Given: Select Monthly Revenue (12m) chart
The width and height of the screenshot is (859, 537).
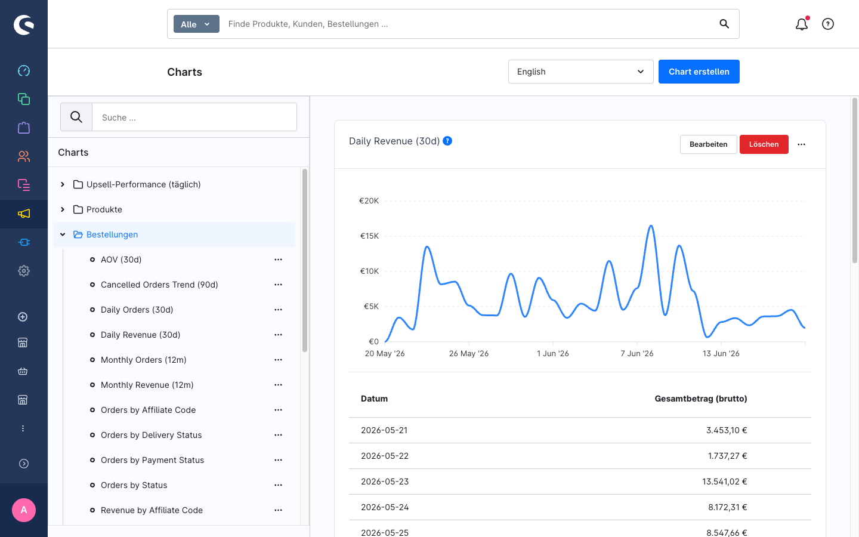Looking at the screenshot, I should point(147,385).
